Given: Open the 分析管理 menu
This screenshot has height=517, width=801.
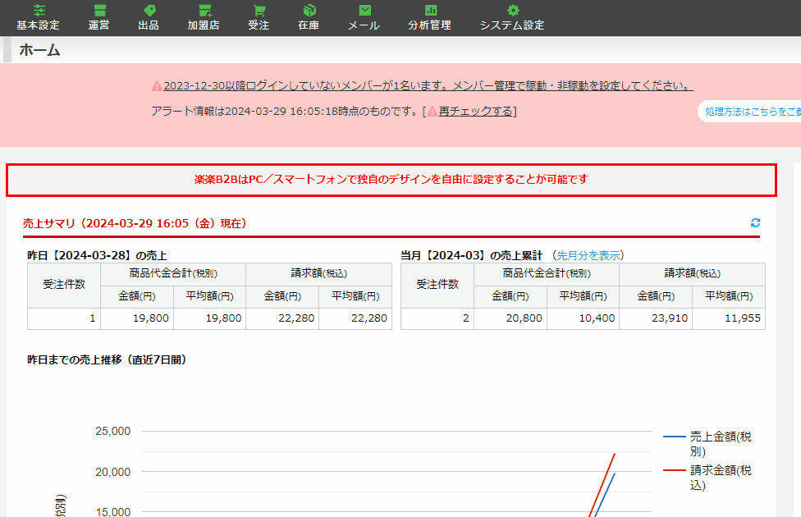Looking at the screenshot, I should (x=429, y=17).
